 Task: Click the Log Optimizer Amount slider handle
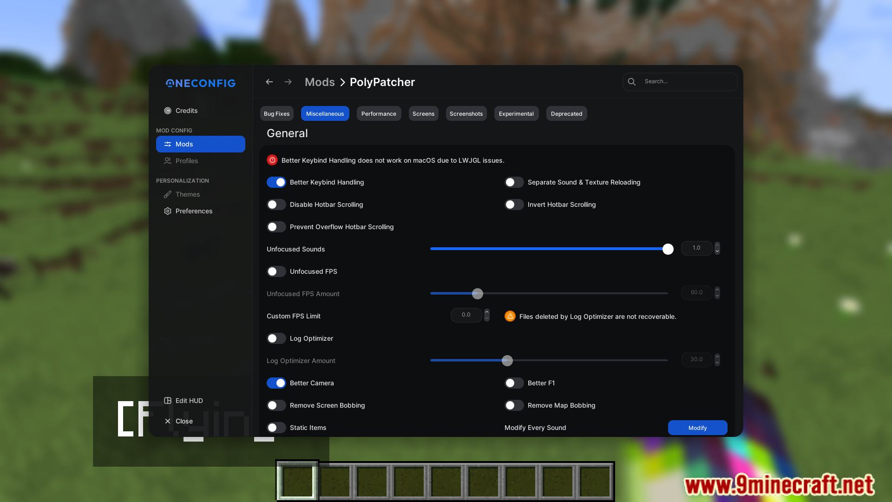click(x=507, y=361)
